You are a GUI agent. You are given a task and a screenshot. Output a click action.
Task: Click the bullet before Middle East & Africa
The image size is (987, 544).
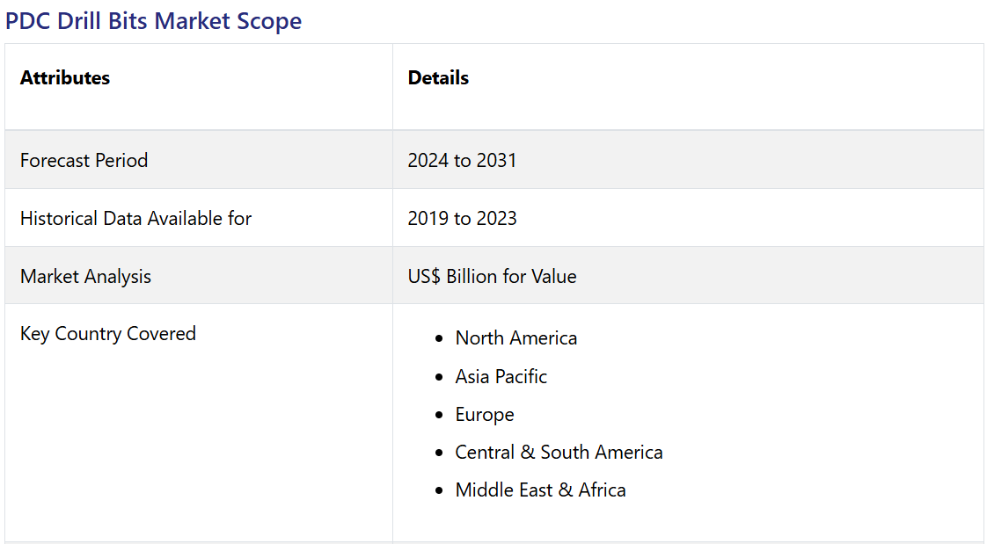tap(439, 491)
